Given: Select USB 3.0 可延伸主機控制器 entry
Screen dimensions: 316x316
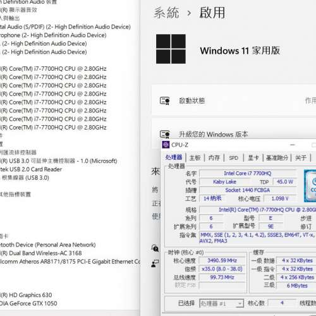Looking at the screenshot, I should tap(58, 161).
